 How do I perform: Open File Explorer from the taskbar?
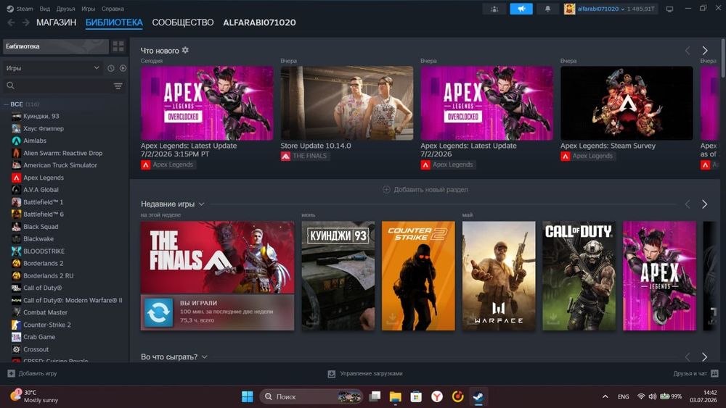[395, 396]
